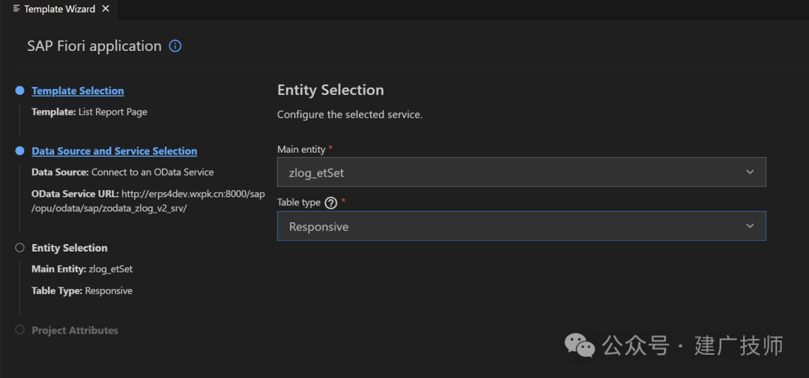Click the Project Attributes step circle indicator

(19, 330)
